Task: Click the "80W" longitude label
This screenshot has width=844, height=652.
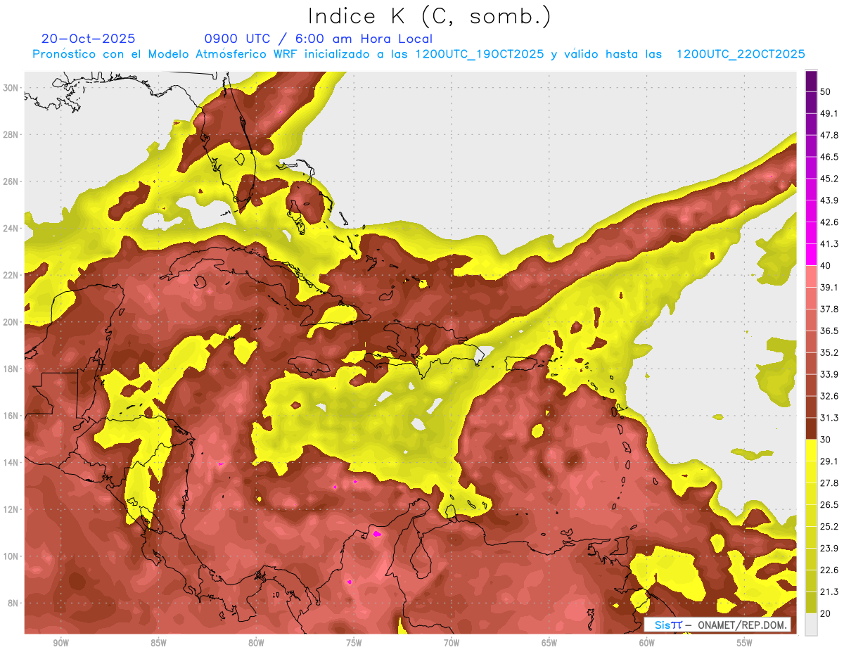Action: tap(256, 643)
